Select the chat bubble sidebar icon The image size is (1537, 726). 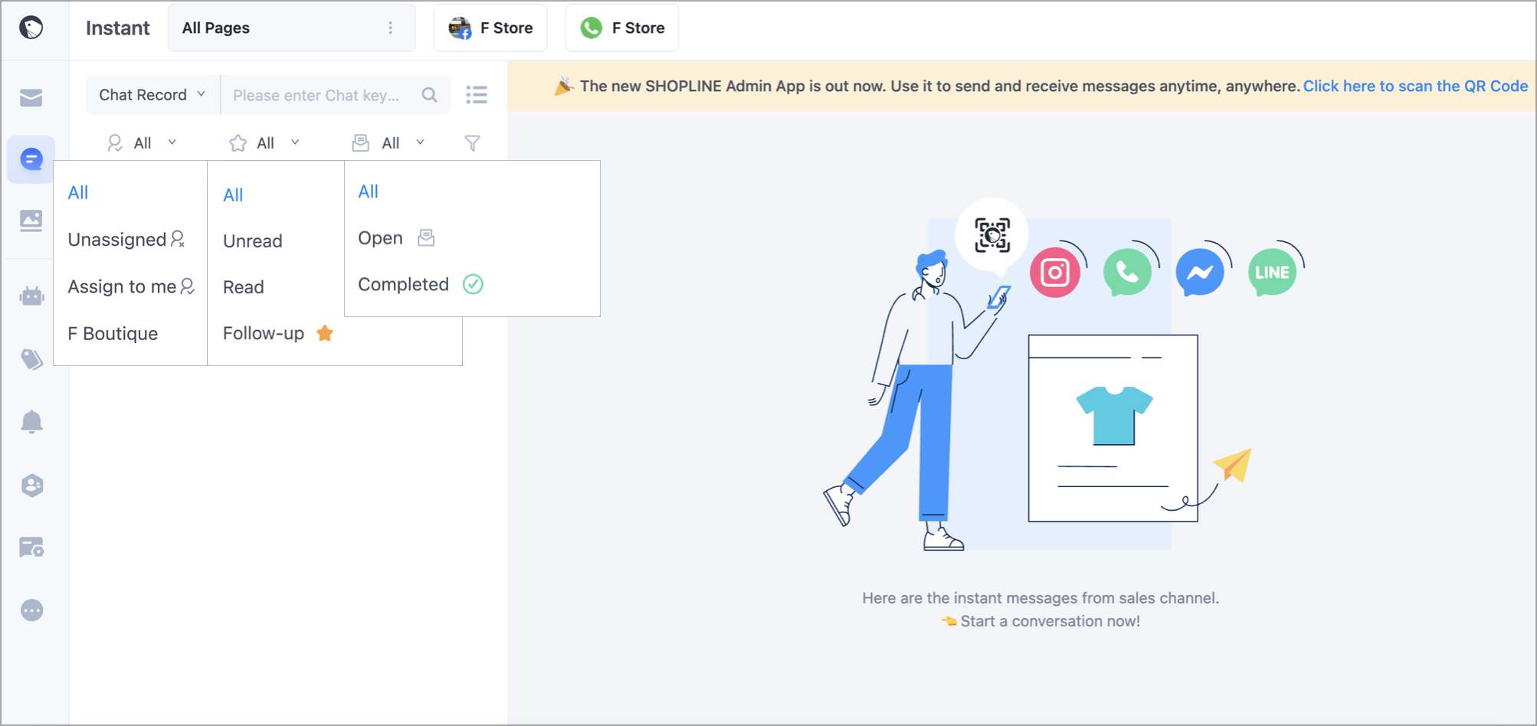31,159
